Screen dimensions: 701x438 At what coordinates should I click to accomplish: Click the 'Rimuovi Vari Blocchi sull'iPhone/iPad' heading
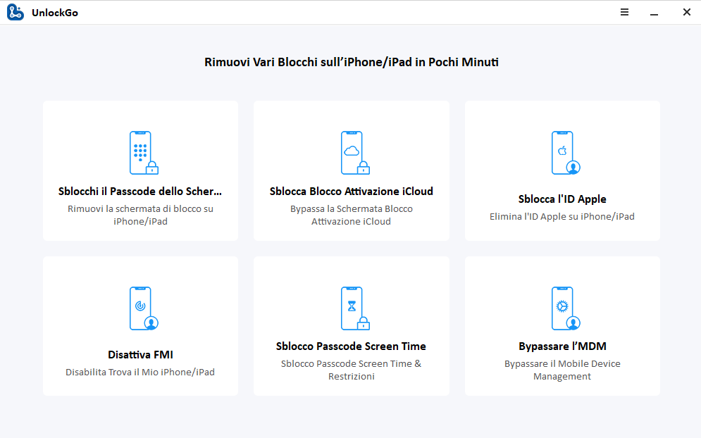point(352,62)
